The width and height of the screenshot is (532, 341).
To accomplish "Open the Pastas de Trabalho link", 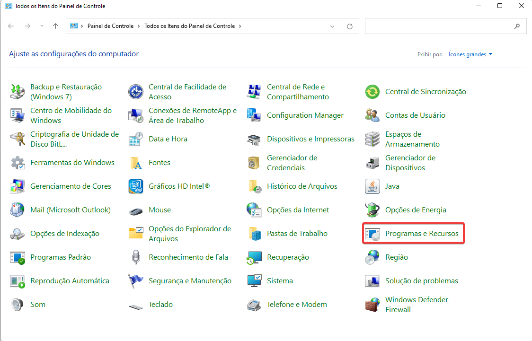I will click(297, 234).
